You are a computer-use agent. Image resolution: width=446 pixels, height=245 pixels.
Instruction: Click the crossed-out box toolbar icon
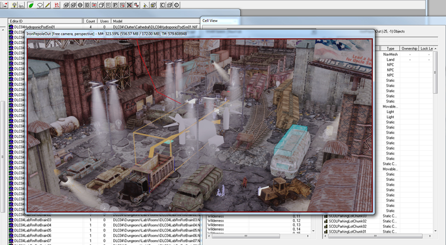[x=129, y=5]
